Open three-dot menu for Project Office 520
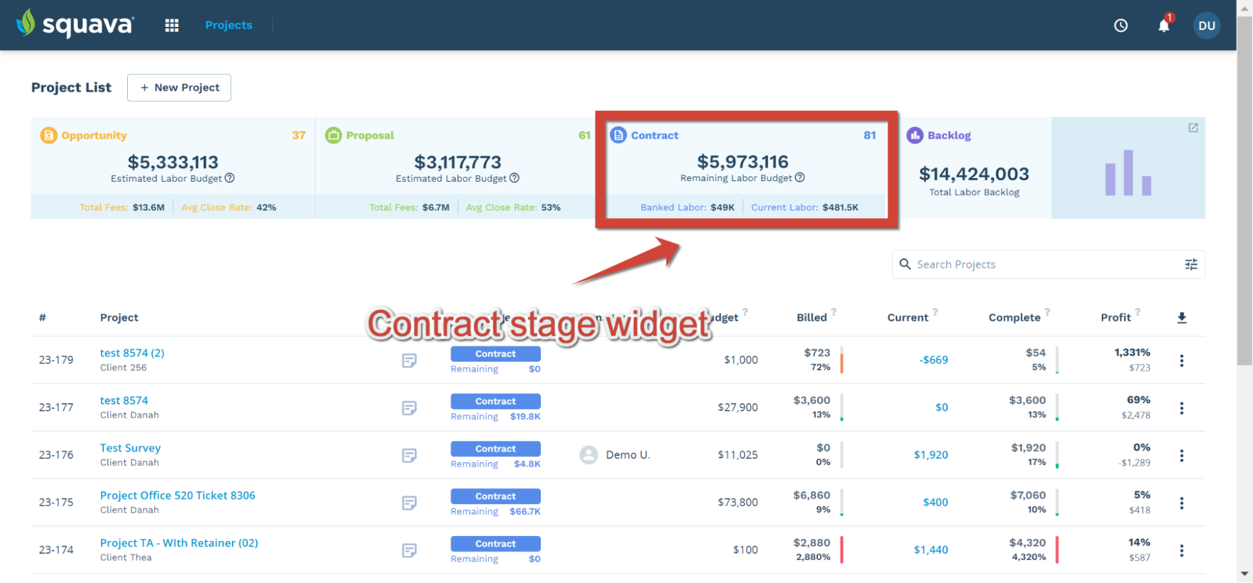The image size is (1253, 583). point(1182,503)
